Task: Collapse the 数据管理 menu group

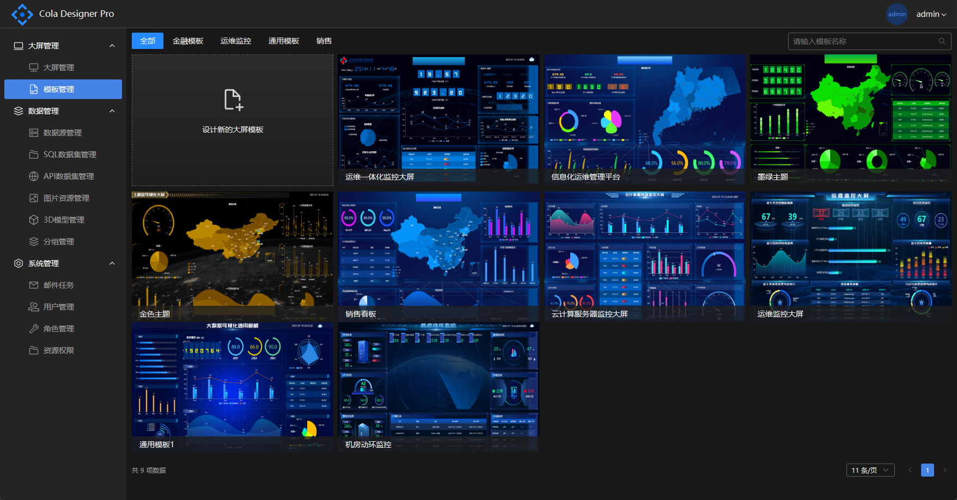Action: point(112,111)
